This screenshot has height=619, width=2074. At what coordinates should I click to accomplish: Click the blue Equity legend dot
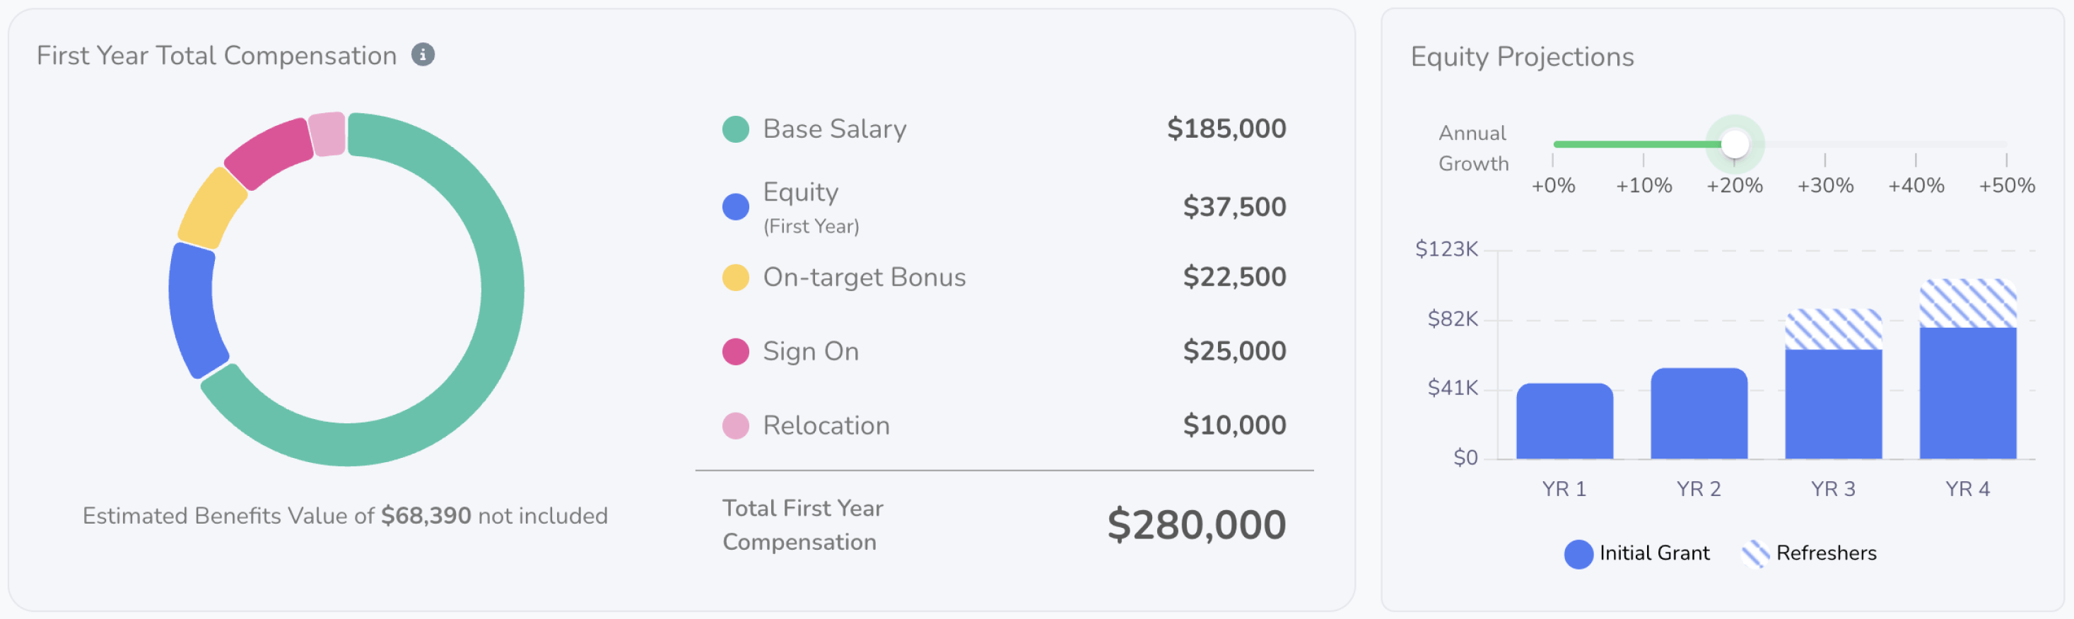(735, 207)
